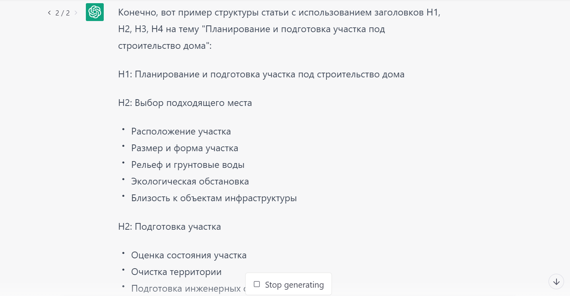Click the "Очистка территории" bullet item
570x296 pixels.
pyautogui.click(x=176, y=272)
